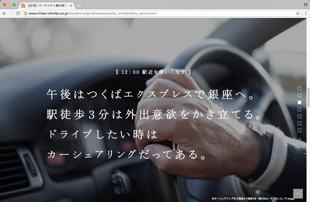This screenshot has height=202, width=310.
Task: Click the macOS yellow minimize button
Action: 9,5
